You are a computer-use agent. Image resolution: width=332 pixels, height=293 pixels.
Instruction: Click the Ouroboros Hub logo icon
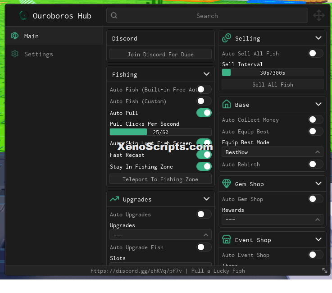pyautogui.click(x=24, y=15)
